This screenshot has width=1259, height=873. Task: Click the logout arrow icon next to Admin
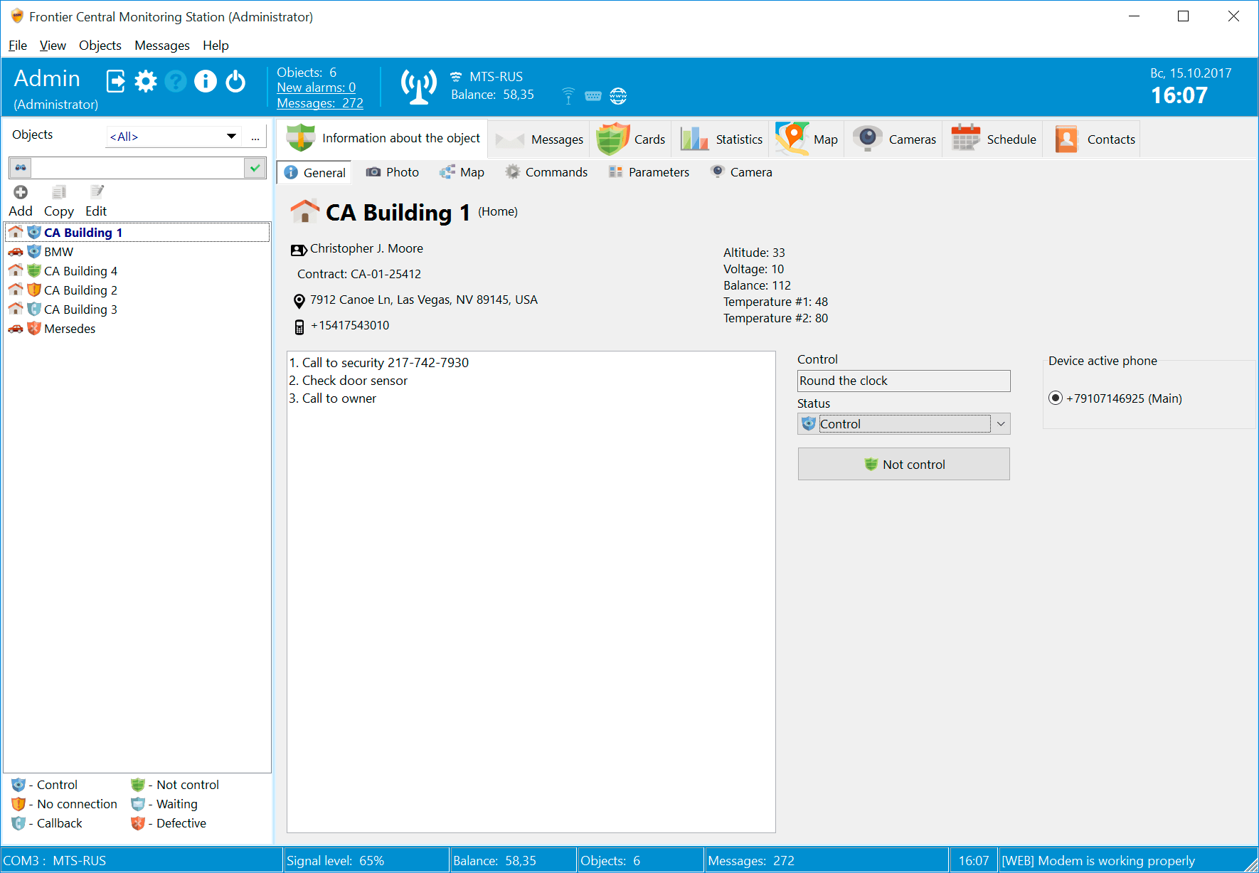[116, 81]
